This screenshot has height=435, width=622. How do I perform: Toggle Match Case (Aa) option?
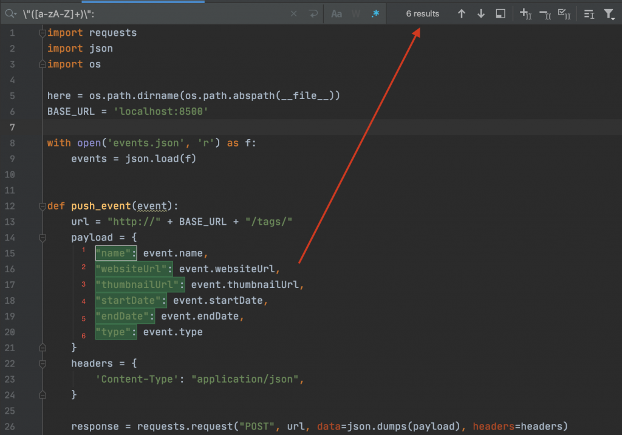(x=337, y=14)
